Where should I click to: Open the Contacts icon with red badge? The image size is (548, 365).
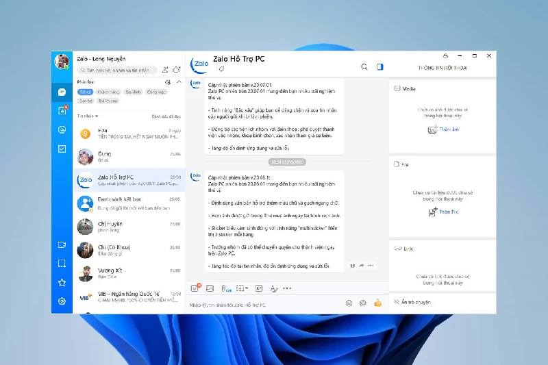(x=62, y=111)
